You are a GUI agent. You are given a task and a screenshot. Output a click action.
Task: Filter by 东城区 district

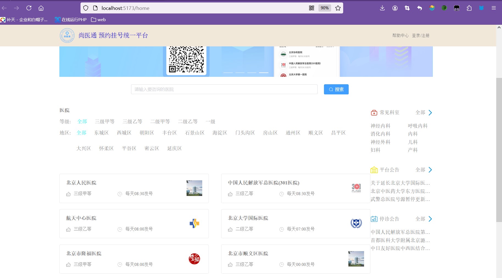(102, 133)
